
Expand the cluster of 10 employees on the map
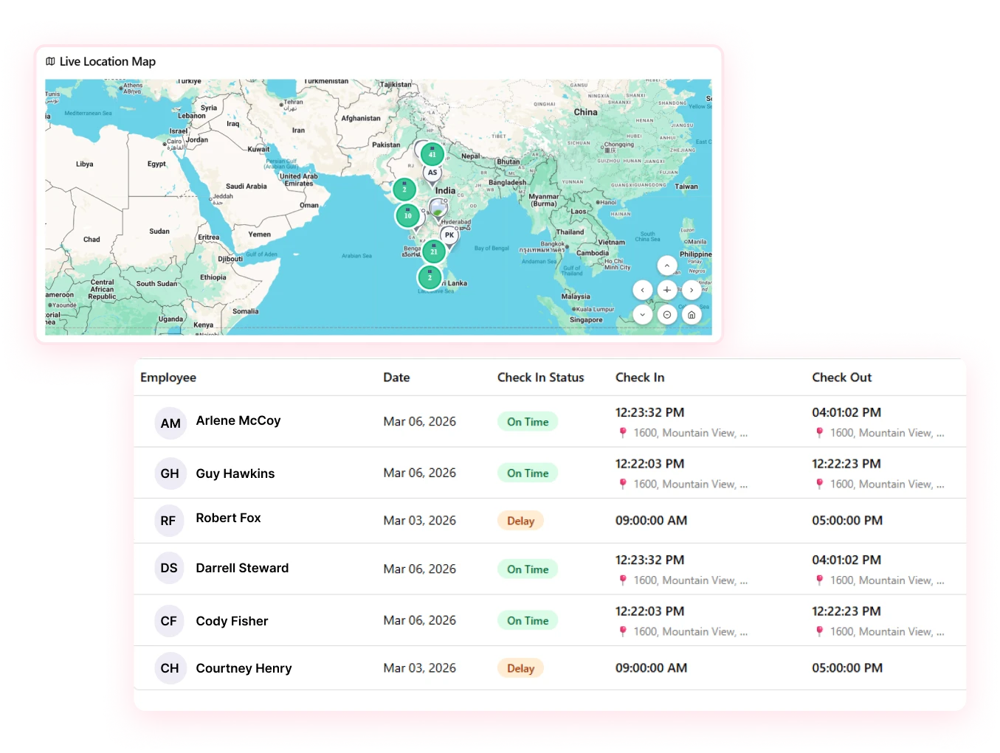(x=407, y=215)
